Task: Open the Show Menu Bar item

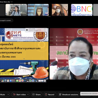Action: 5,2
